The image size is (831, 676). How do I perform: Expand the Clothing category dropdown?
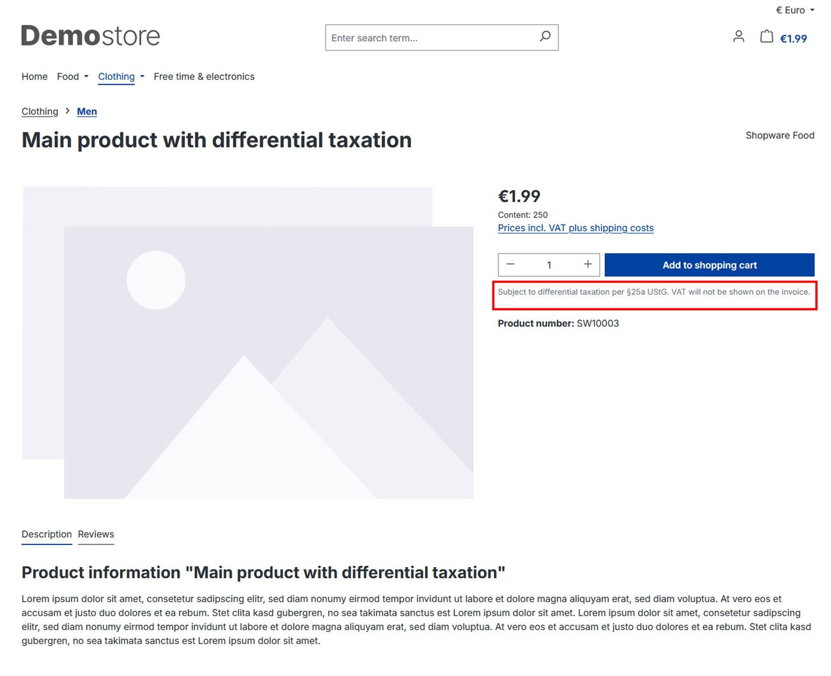pos(121,77)
